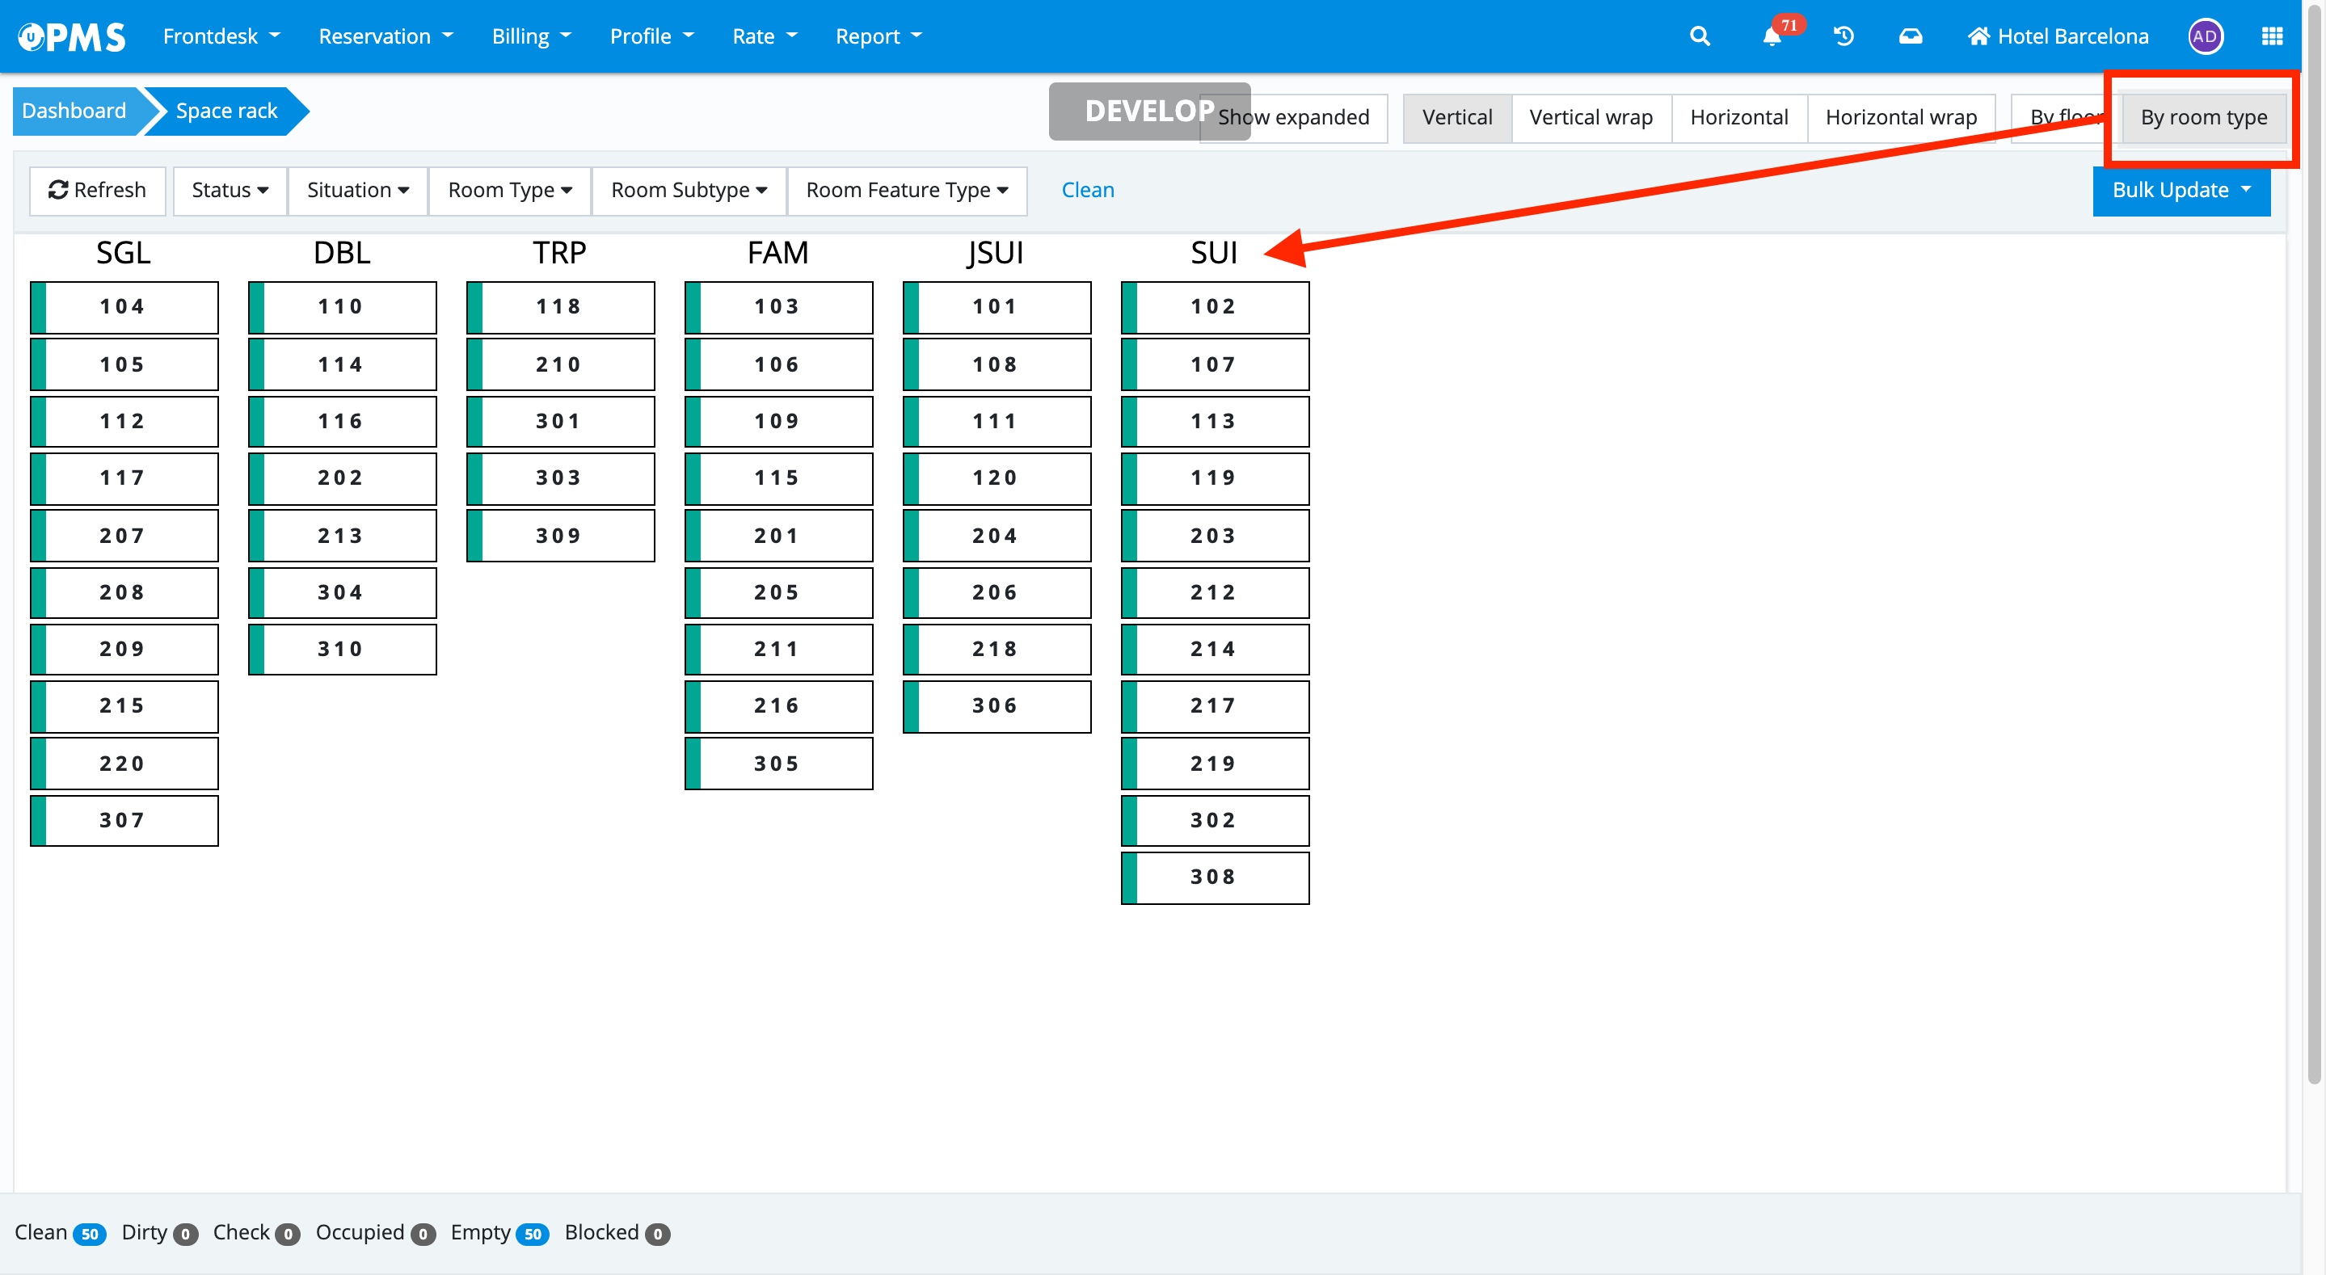Click Hotel Barcelona home icon
This screenshot has height=1275, width=2326.
tap(1979, 36)
